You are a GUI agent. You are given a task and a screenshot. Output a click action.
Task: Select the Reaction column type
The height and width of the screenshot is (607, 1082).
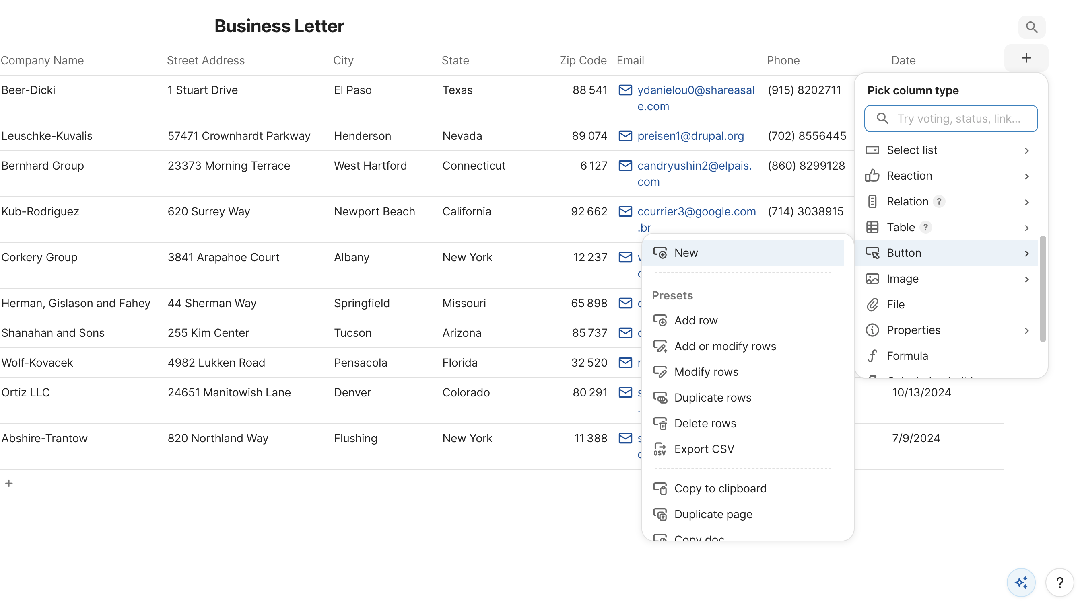point(909,175)
